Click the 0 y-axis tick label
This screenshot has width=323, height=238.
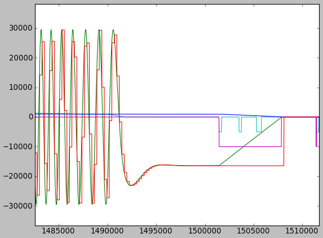click(x=31, y=117)
